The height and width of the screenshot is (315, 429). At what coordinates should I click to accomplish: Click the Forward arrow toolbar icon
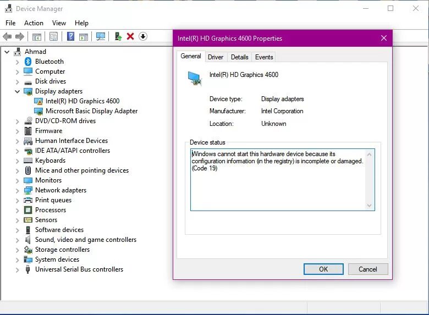[19, 36]
